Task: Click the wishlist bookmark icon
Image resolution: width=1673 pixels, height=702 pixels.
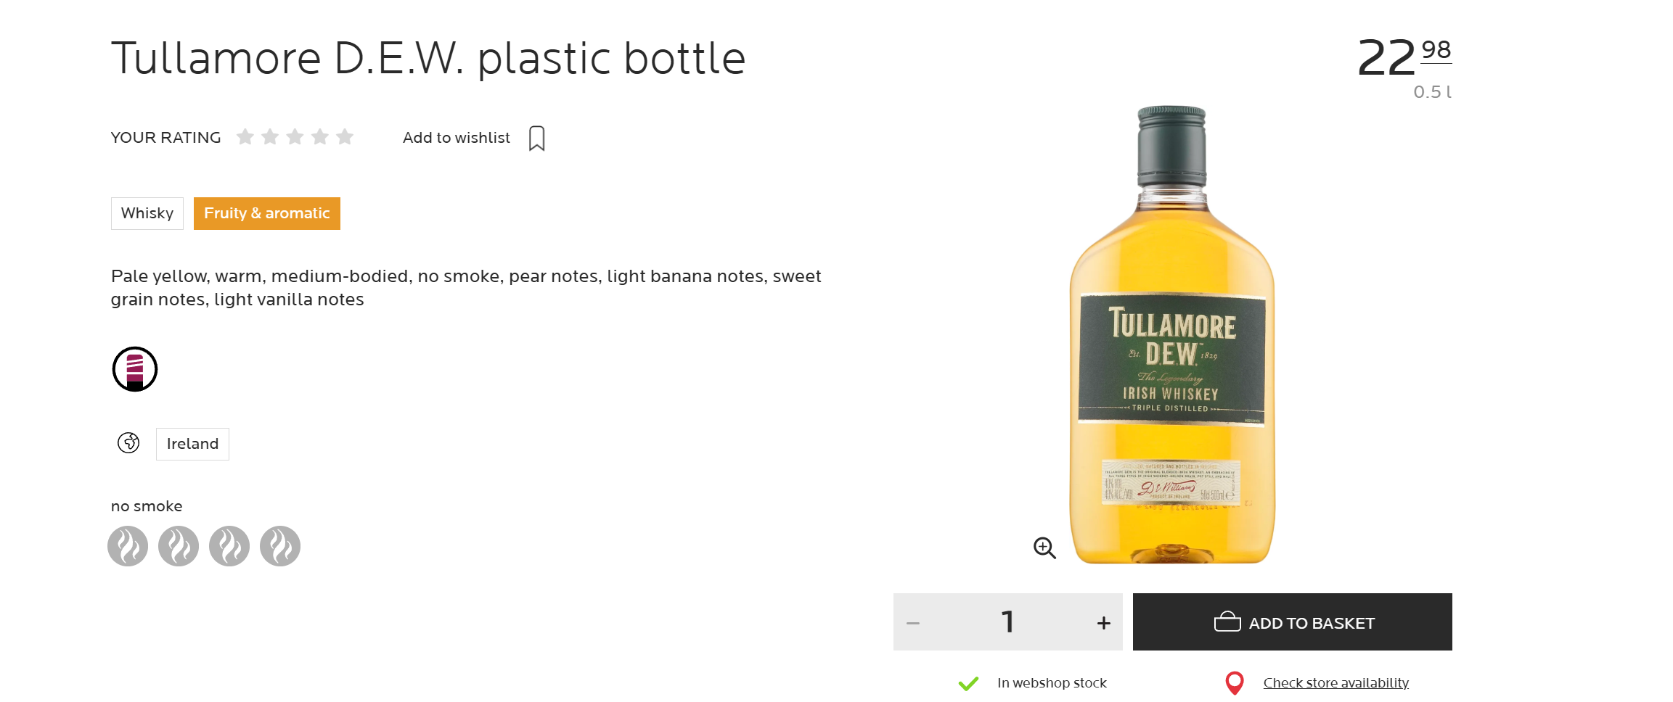Action: point(536,138)
